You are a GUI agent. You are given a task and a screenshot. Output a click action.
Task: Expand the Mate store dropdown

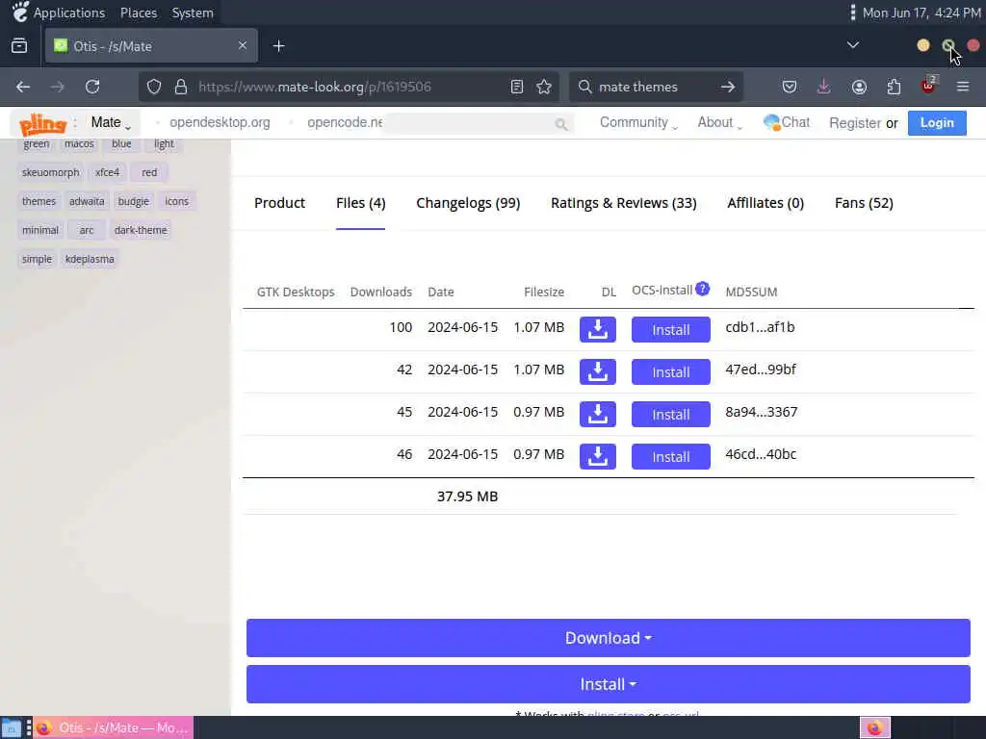click(111, 122)
